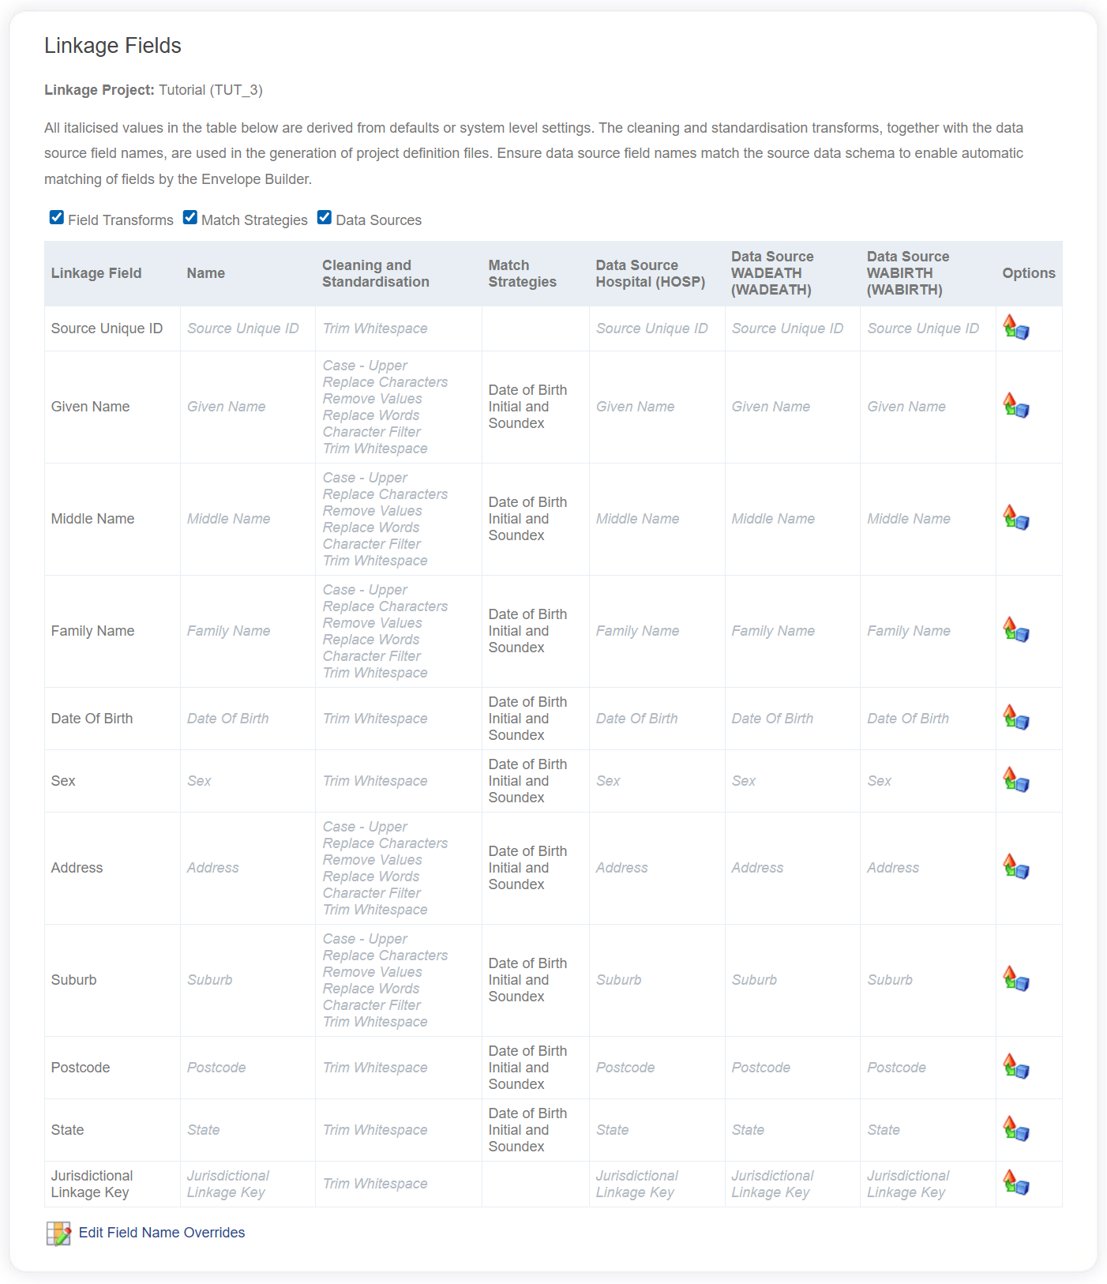1107x1284 pixels.
Task: Disable the Data Sources checkbox
Action: coord(325,218)
